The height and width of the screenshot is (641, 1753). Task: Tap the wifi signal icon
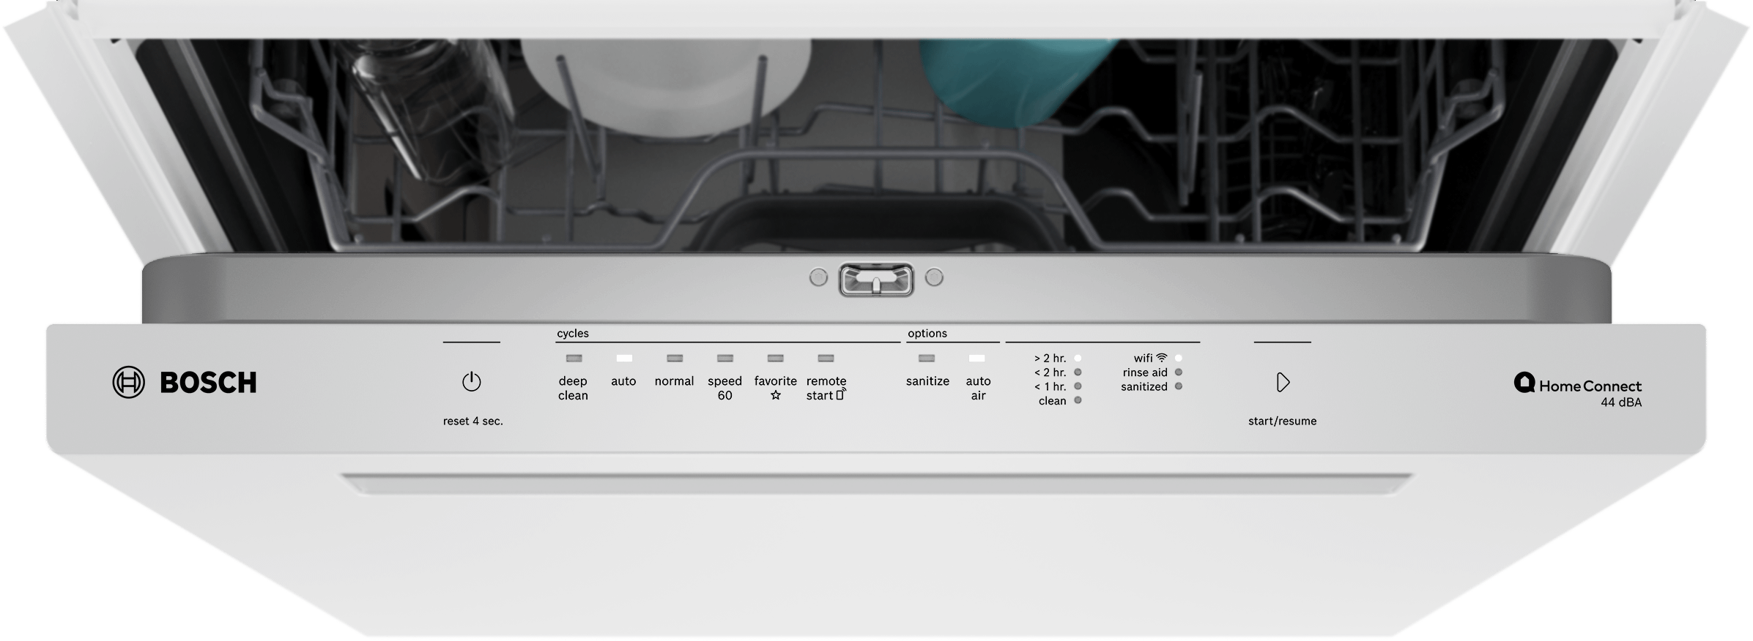(x=1162, y=358)
